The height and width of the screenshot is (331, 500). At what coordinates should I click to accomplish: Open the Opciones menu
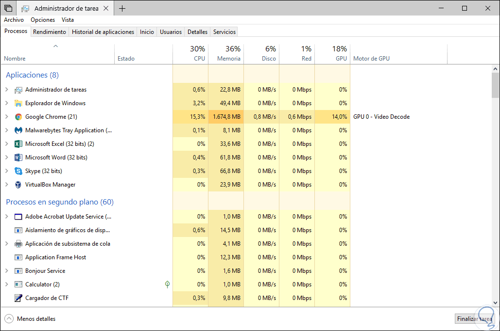pyautogui.click(x=43, y=20)
